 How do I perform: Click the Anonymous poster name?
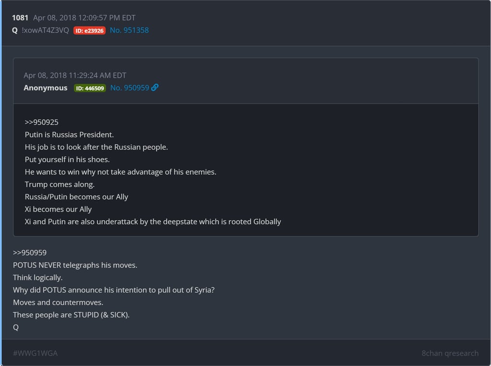46,88
